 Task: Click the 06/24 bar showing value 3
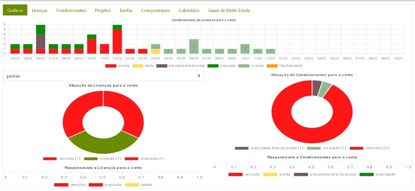(194, 46)
